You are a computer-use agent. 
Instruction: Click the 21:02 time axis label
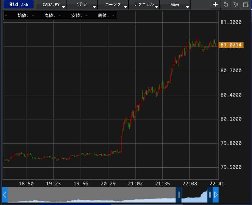click(x=135, y=184)
